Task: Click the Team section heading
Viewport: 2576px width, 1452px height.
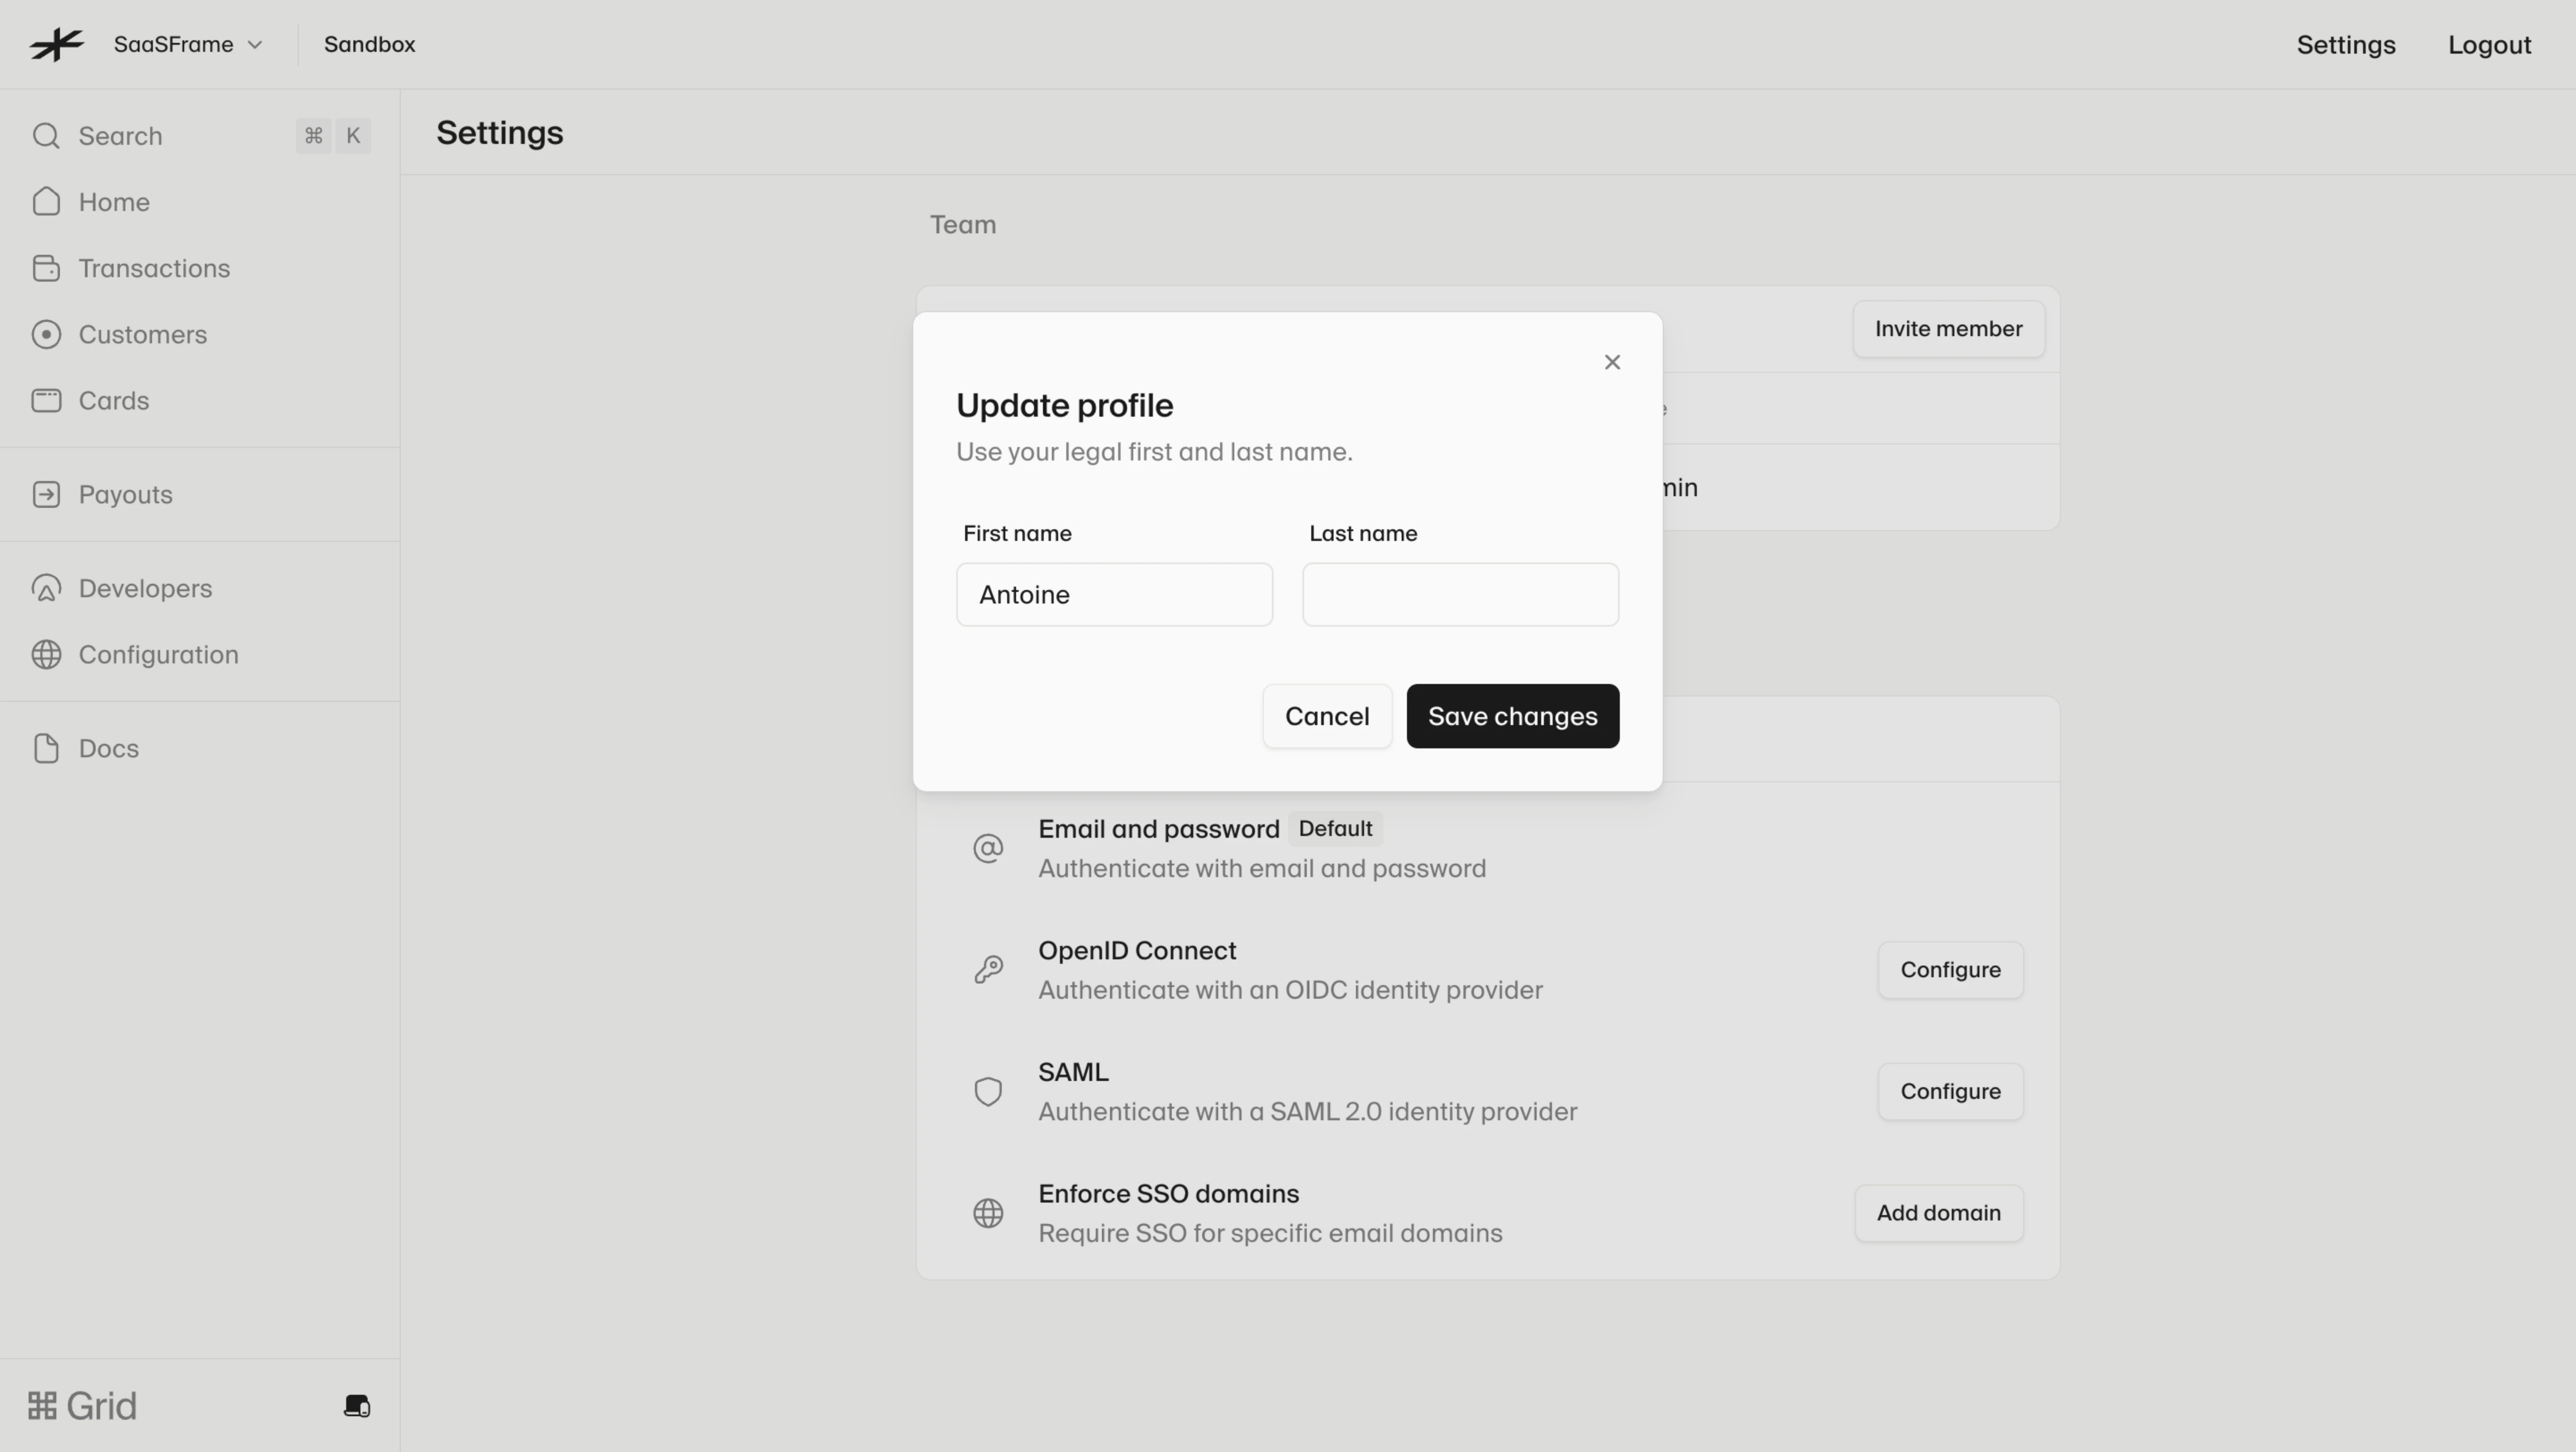Action: click(962, 225)
